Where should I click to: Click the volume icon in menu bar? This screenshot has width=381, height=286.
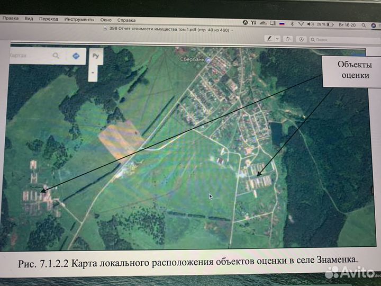coord(311,24)
